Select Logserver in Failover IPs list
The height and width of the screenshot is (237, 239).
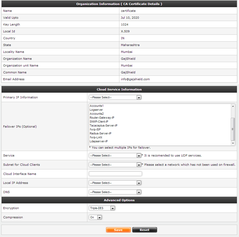pyautogui.click(x=96, y=110)
